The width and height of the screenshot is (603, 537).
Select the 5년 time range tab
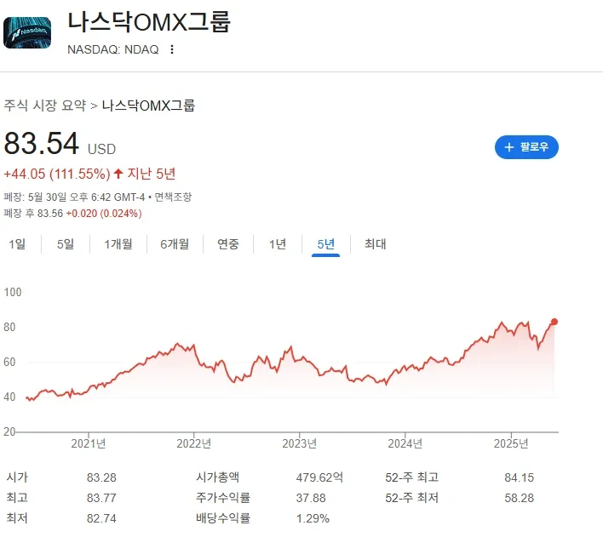325,243
